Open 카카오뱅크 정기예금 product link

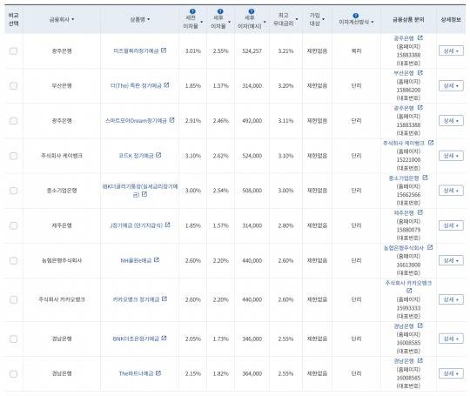click(x=136, y=299)
